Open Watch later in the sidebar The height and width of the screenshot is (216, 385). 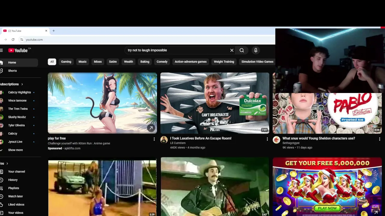[15, 196]
